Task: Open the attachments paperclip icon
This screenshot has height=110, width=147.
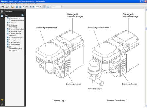Action: pos(2,104)
